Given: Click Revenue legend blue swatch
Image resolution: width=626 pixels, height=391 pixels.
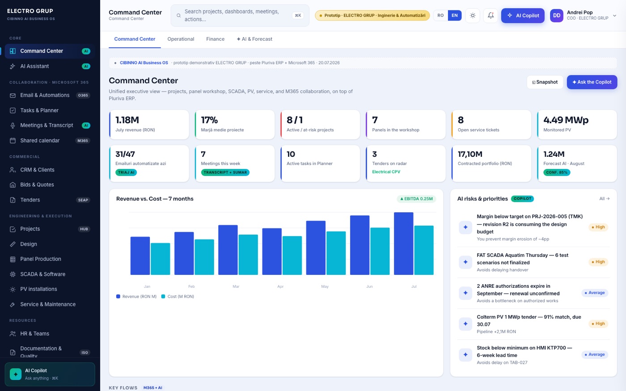Looking at the screenshot, I should click(118, 296).
